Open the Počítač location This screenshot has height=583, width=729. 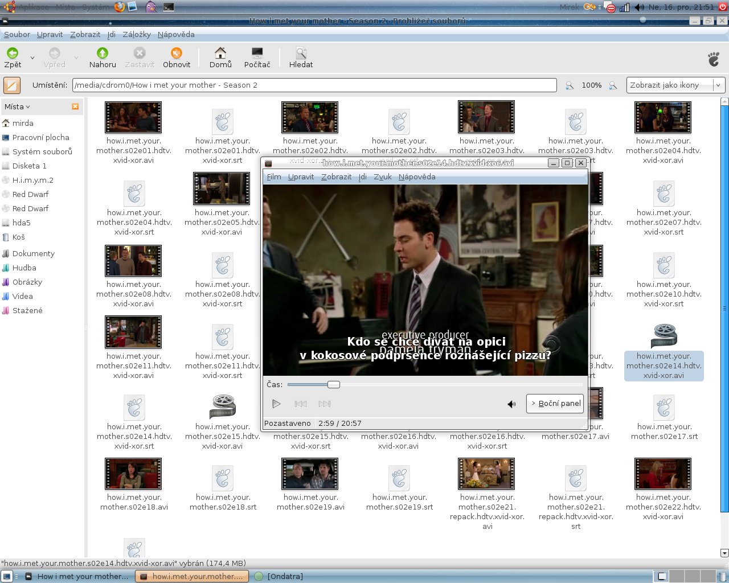click(x=257, y=58)
